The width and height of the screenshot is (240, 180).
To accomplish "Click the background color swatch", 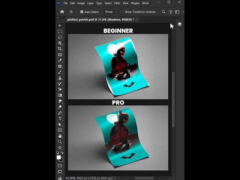I will pos(61,160).
